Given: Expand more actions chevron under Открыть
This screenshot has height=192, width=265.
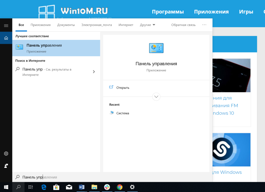Looking at the screenshot, I should coord(156,97).
